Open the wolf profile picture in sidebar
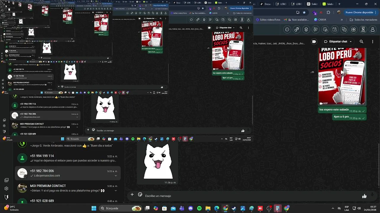The height and width of the screenshot is (213, 380). [7, 197]
